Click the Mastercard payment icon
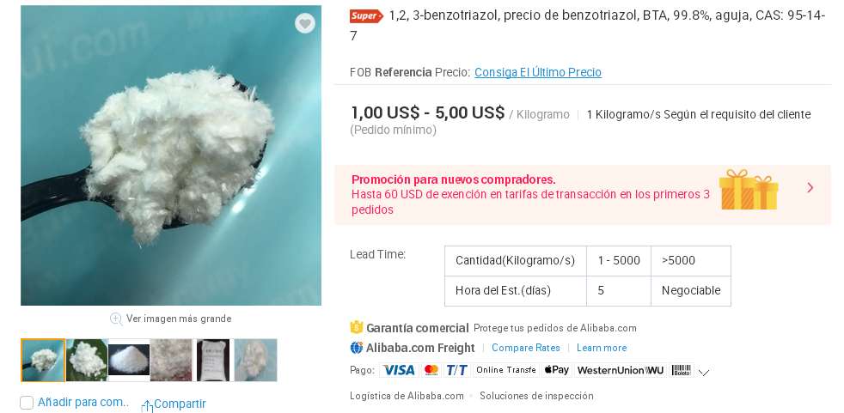The image size is (844, 413). [431, 370]
